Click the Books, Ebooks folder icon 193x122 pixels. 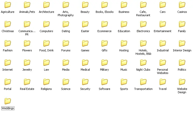(104, 5)
